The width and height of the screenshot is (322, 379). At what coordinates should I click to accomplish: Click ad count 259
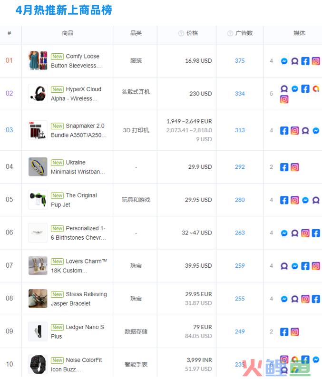click(240, 266)
